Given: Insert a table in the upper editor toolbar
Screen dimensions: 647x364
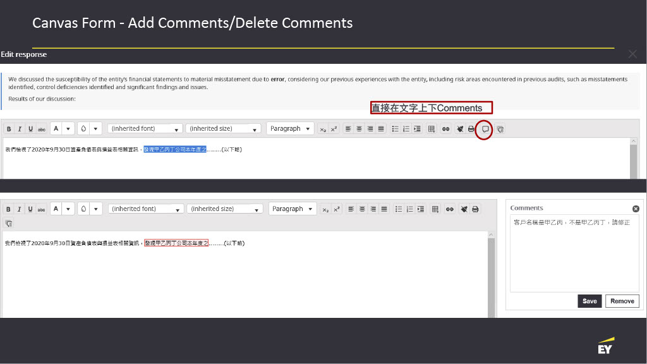Looking at the screenshot, I should (432, 129).
